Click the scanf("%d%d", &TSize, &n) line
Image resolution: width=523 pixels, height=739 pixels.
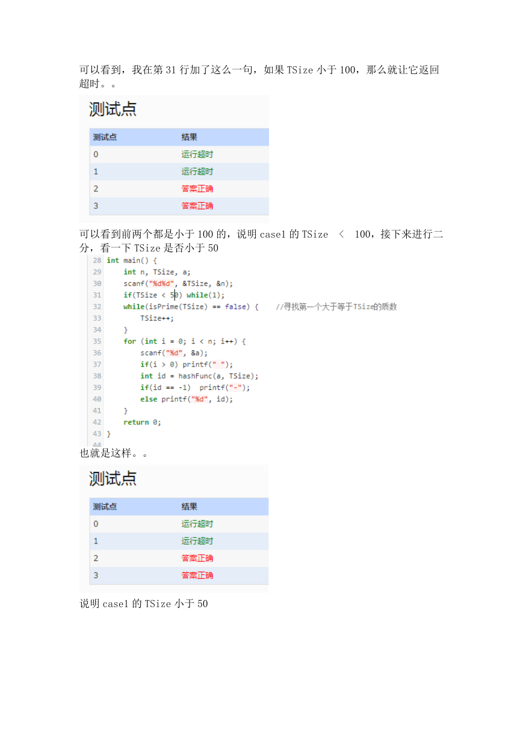178,283
